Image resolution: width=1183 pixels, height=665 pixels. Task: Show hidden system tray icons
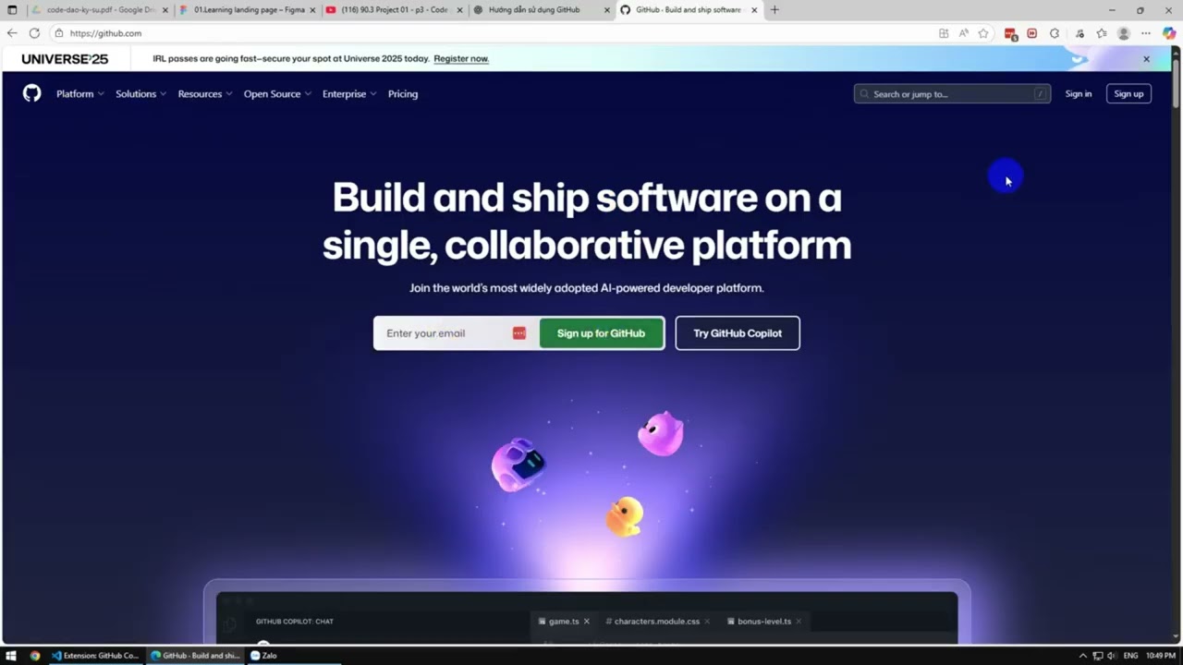point(1083,656)
